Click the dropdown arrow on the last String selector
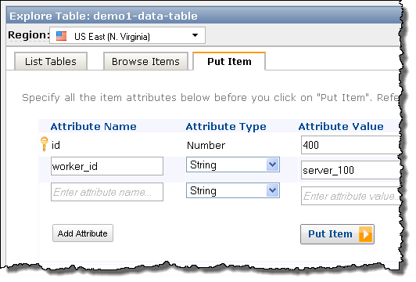 pyautogui.click(x=272, y=190)
